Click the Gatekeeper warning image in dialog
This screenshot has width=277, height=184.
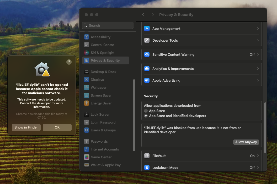[42, 69]
